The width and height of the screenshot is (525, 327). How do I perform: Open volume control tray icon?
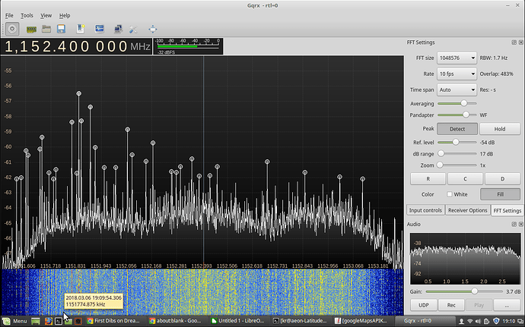coord(478,322)
